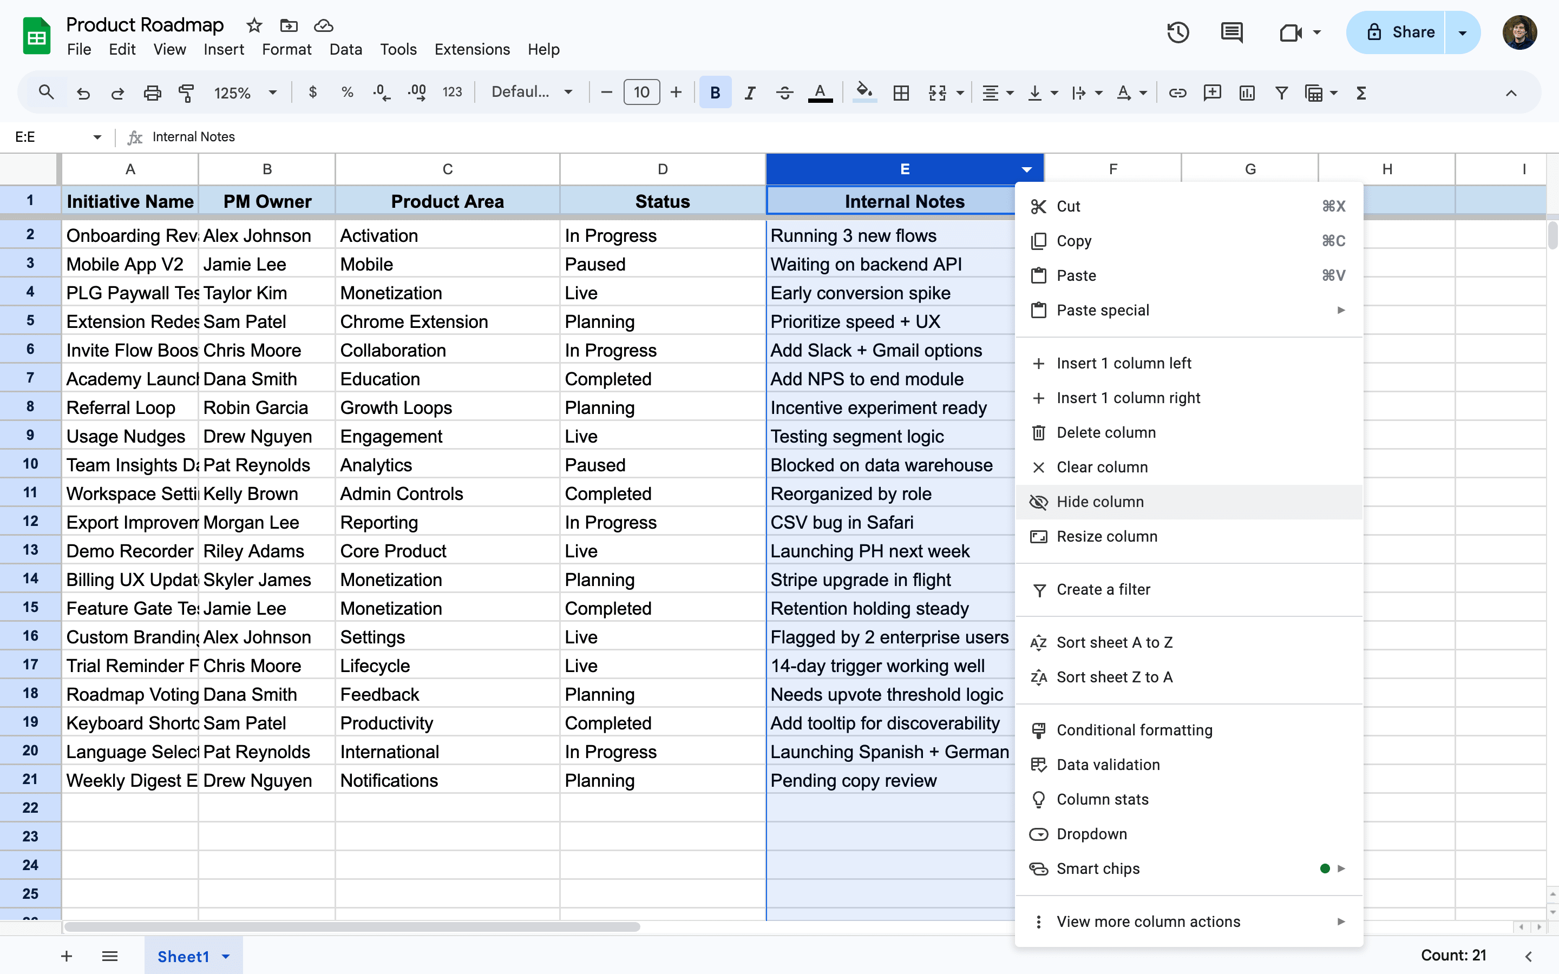This screenshot has width=1559, height=974.
Task: Open text rotation dropdown
Action: pyautogui.click(x=1131, y=94)
